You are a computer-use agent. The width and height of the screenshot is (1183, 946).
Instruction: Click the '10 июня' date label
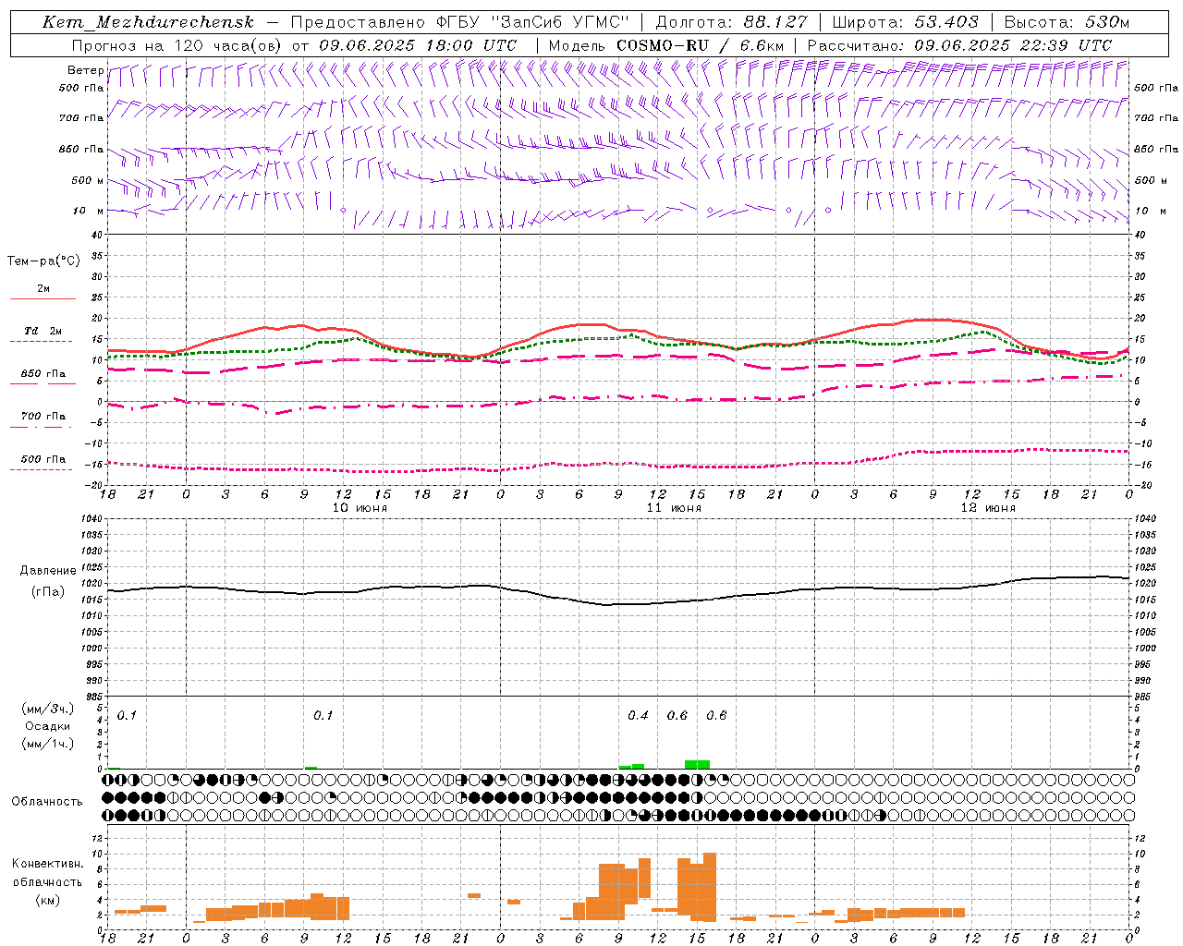(359, 508)
